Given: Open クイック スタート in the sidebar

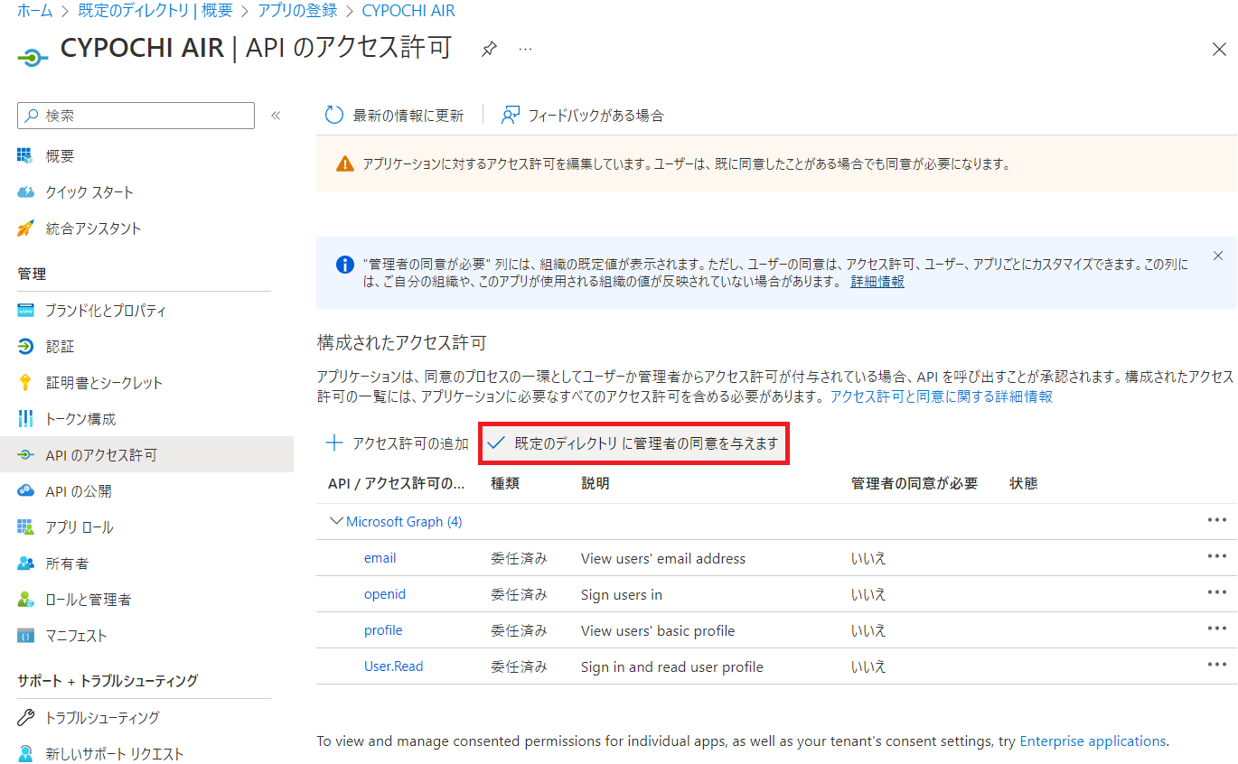Looking at the screenshot, I should tap(89, 192).
